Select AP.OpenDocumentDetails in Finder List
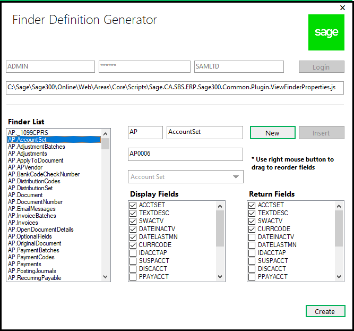The height and width of the screenshot is (331, 354). click(x=54, y=230)
